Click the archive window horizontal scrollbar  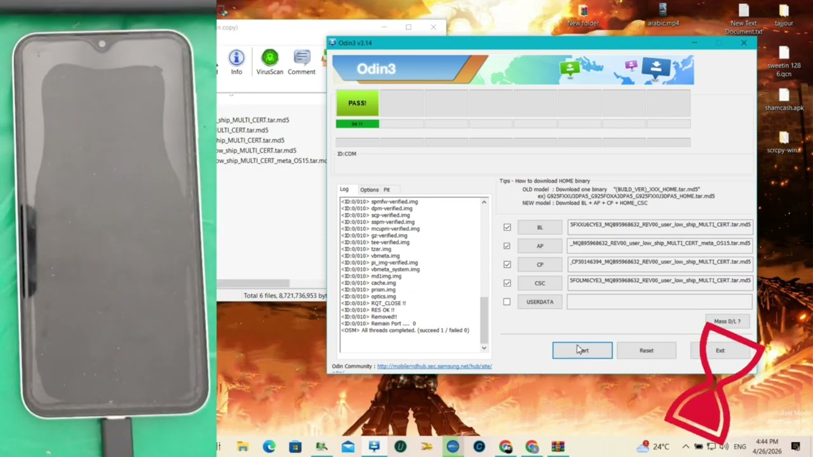[x=254, y=283]
